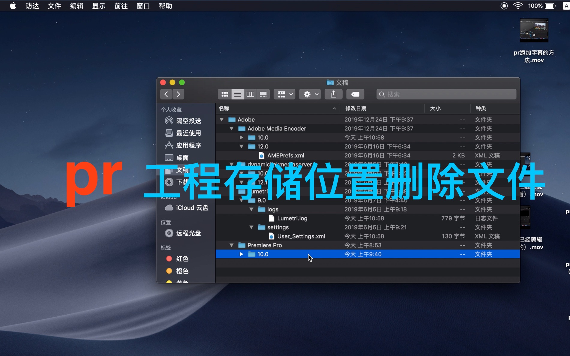Collapse the Adobe Media Encoder folder triangle

pos(232,128)
